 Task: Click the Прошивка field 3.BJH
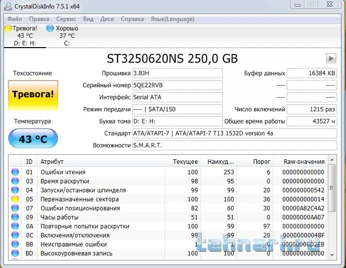click(177, 73)
